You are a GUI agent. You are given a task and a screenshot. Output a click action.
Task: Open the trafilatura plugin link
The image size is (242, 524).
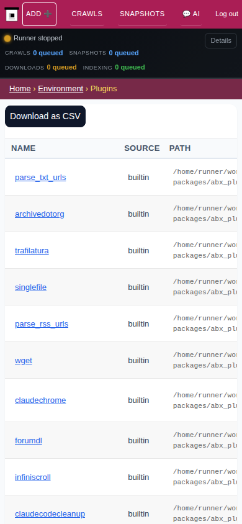point(32,251)
